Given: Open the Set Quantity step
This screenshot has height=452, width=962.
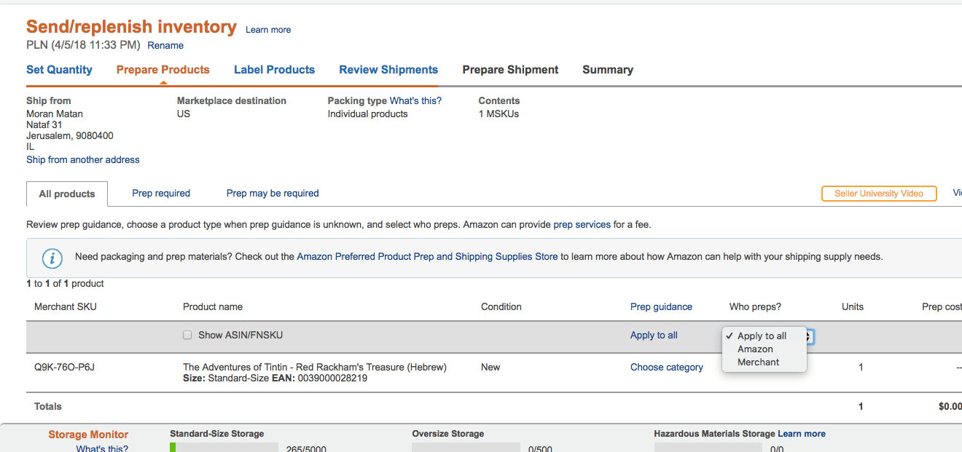Looking at the screenshot, I should coord(59,70).
